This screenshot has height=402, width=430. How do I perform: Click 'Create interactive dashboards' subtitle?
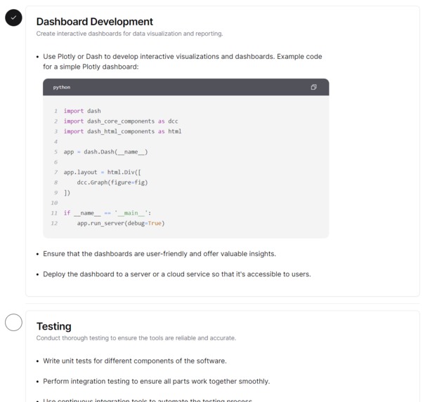pos(129,34)
